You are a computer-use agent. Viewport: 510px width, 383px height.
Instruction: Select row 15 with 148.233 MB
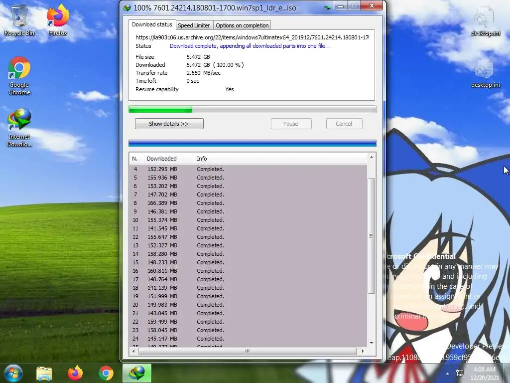(248, 262)
